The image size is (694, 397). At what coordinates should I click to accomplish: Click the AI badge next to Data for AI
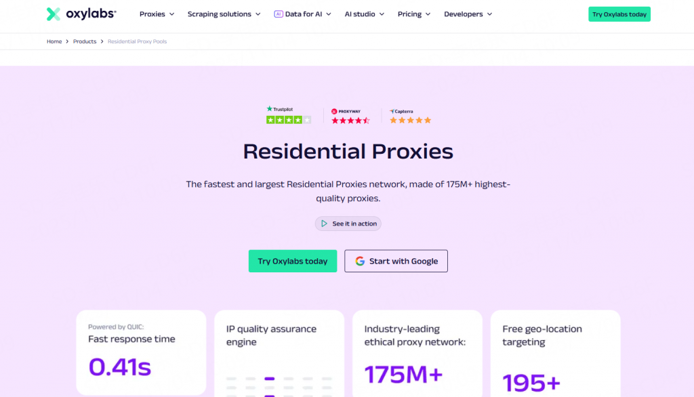tap(278, 14)
